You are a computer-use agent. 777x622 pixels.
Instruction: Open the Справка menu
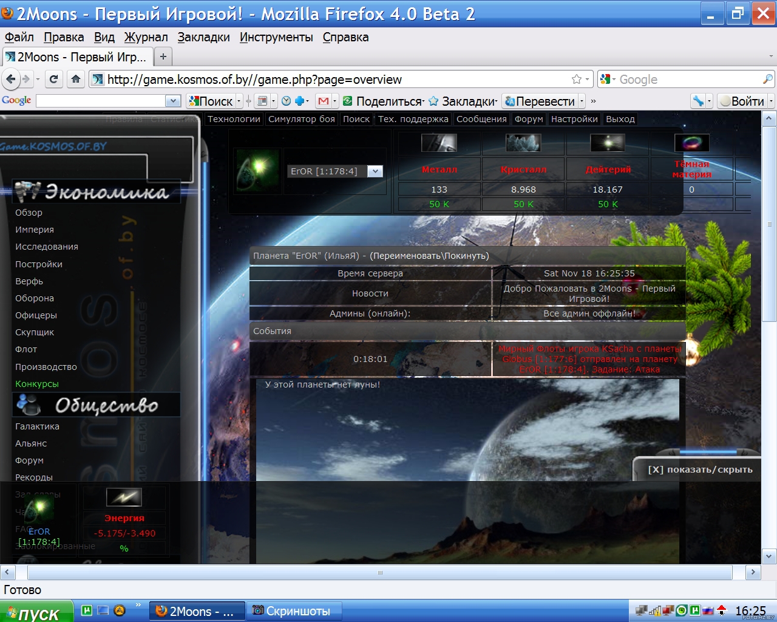coord(345,37)
